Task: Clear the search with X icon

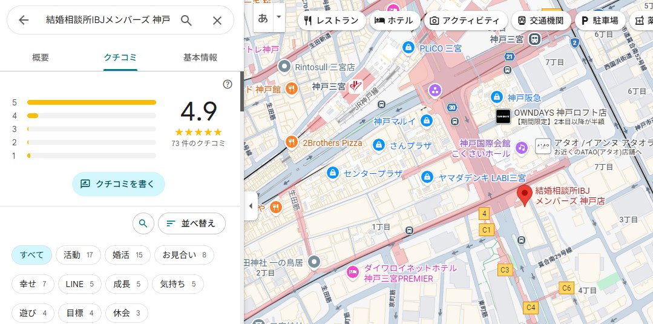Action: pos(217,21)
